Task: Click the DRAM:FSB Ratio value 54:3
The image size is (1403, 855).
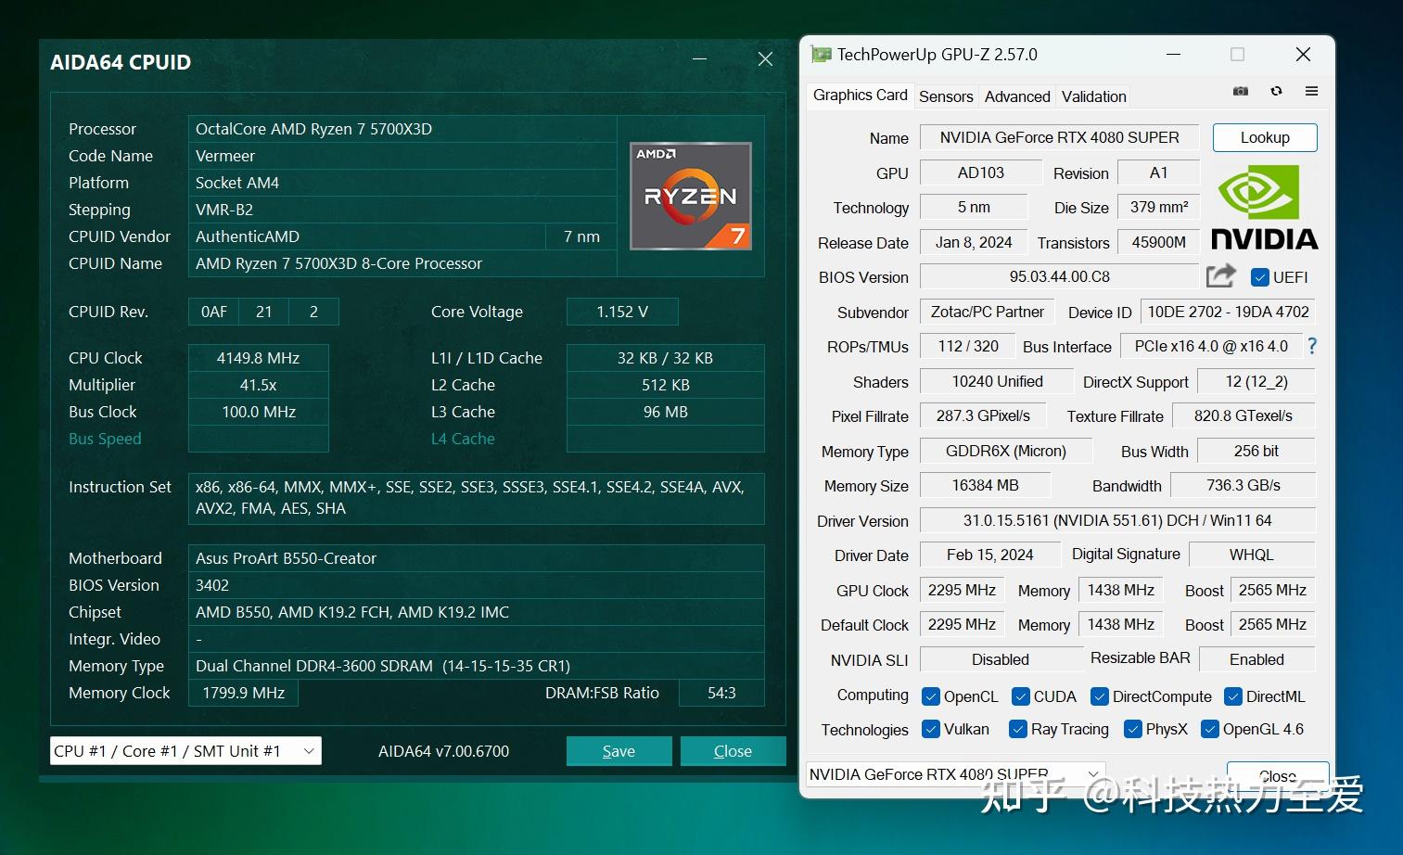Action: click(x=721, y=693)
